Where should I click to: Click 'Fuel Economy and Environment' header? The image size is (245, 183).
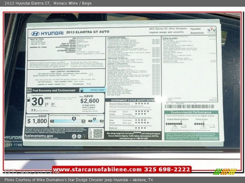(54, 90)
